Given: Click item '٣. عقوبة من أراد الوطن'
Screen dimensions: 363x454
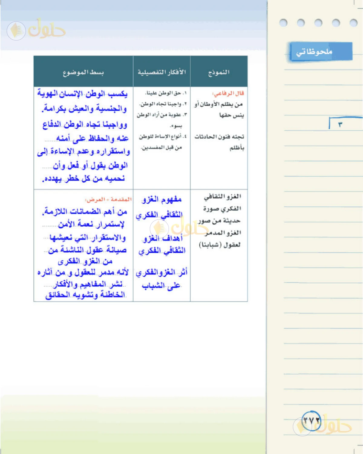Looking at the screenshot, I should point(162,115).
